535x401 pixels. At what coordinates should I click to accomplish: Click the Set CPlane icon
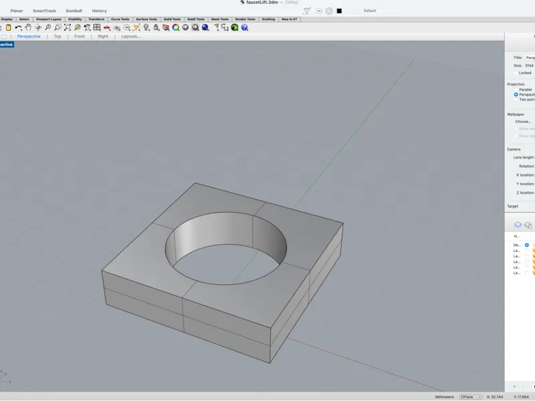[x=116, y=27]
